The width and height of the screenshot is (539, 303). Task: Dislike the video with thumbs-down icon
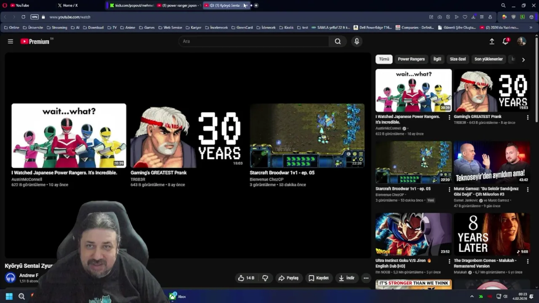pyautogui.click(x=265, y=278)
